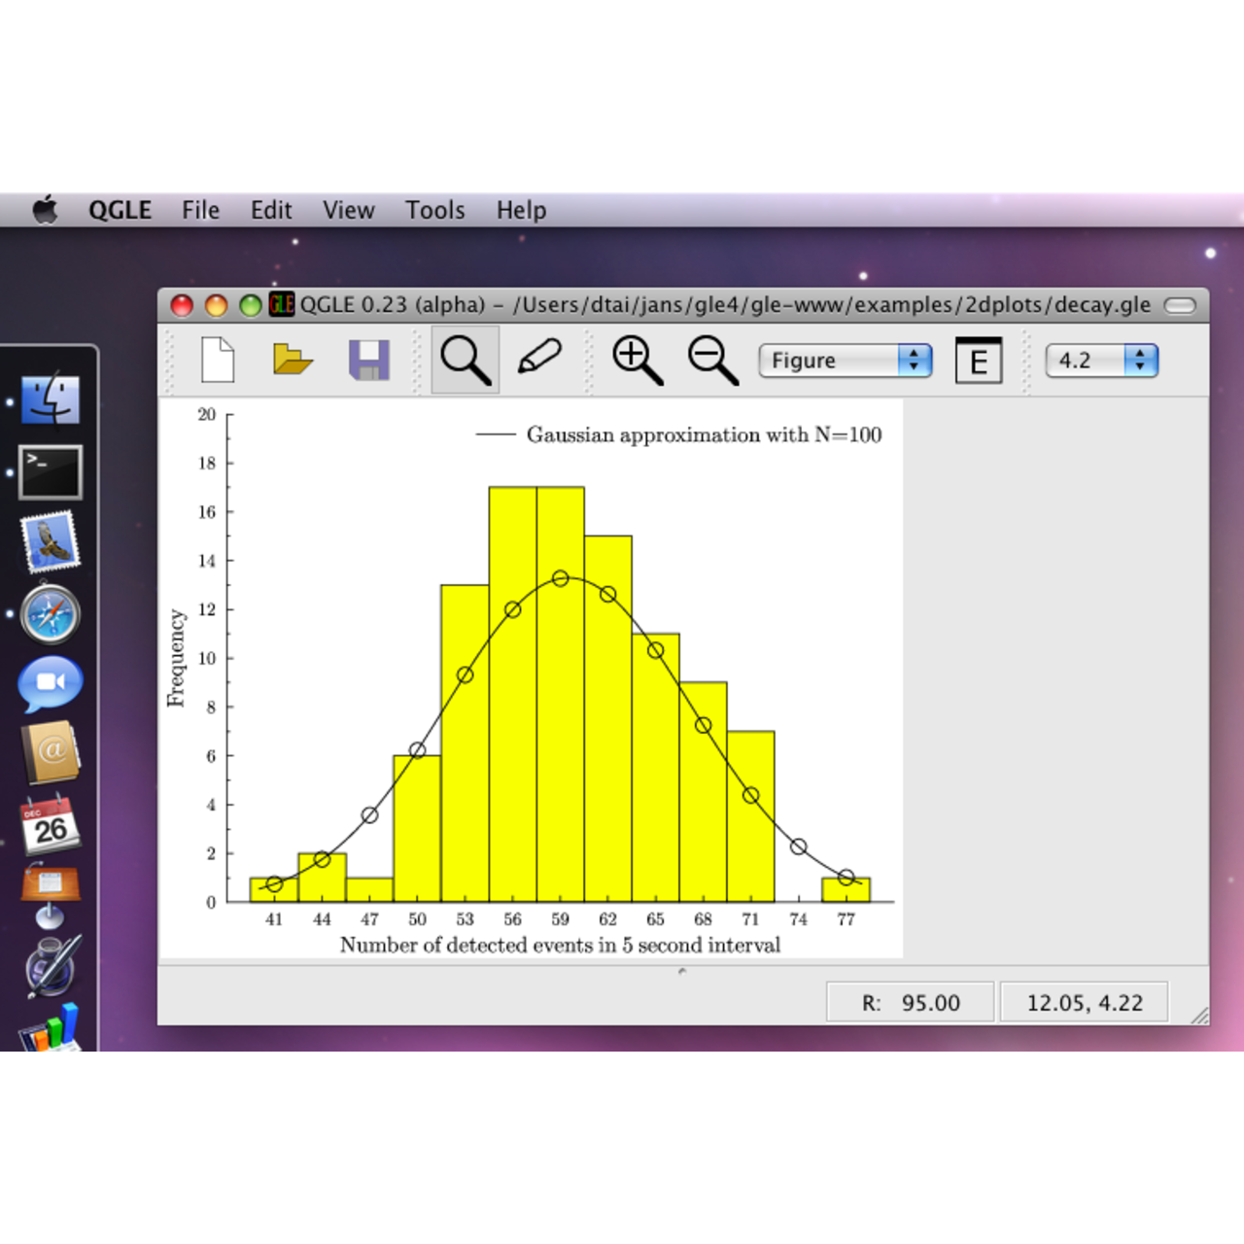Click the New file icon
Viewport: 1244px width, 1244px height.
[218, 360]
